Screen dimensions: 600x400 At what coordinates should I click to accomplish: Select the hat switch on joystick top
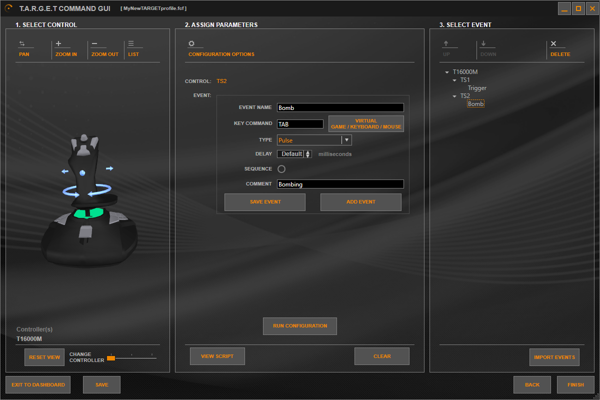point(84,136)
